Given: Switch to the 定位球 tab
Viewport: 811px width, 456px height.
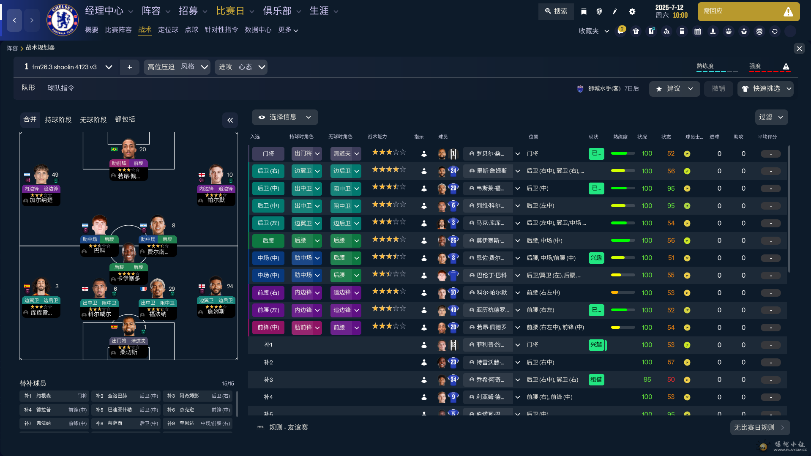Looking at the screenshot, I should pyautogui.click(x=168, y=30).
